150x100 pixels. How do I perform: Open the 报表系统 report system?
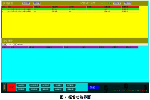tap(34, 89)
